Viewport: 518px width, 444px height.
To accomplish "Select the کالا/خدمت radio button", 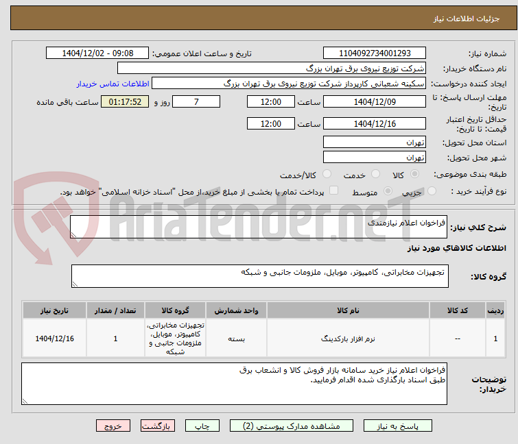I will 327,173.
